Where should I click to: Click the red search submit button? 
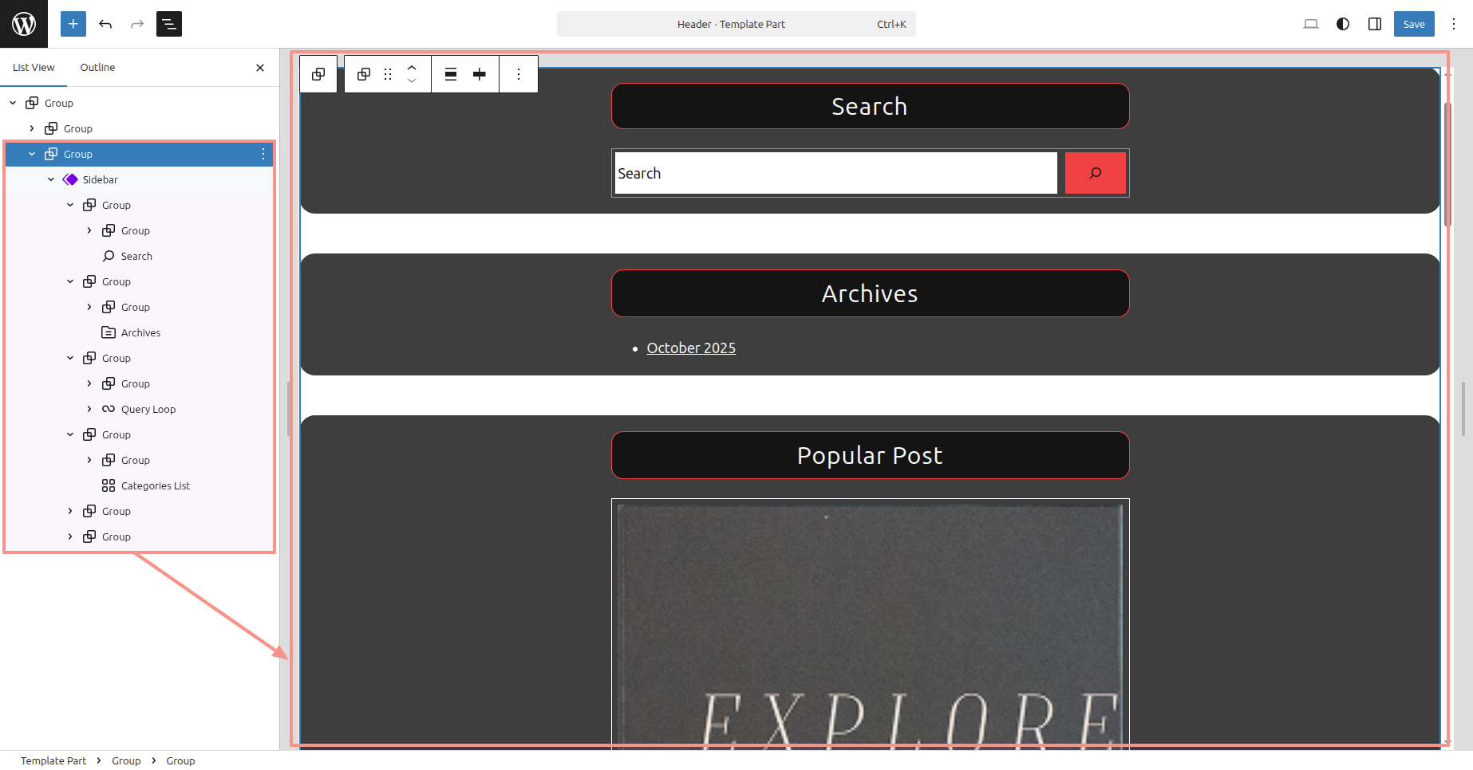1095,173
